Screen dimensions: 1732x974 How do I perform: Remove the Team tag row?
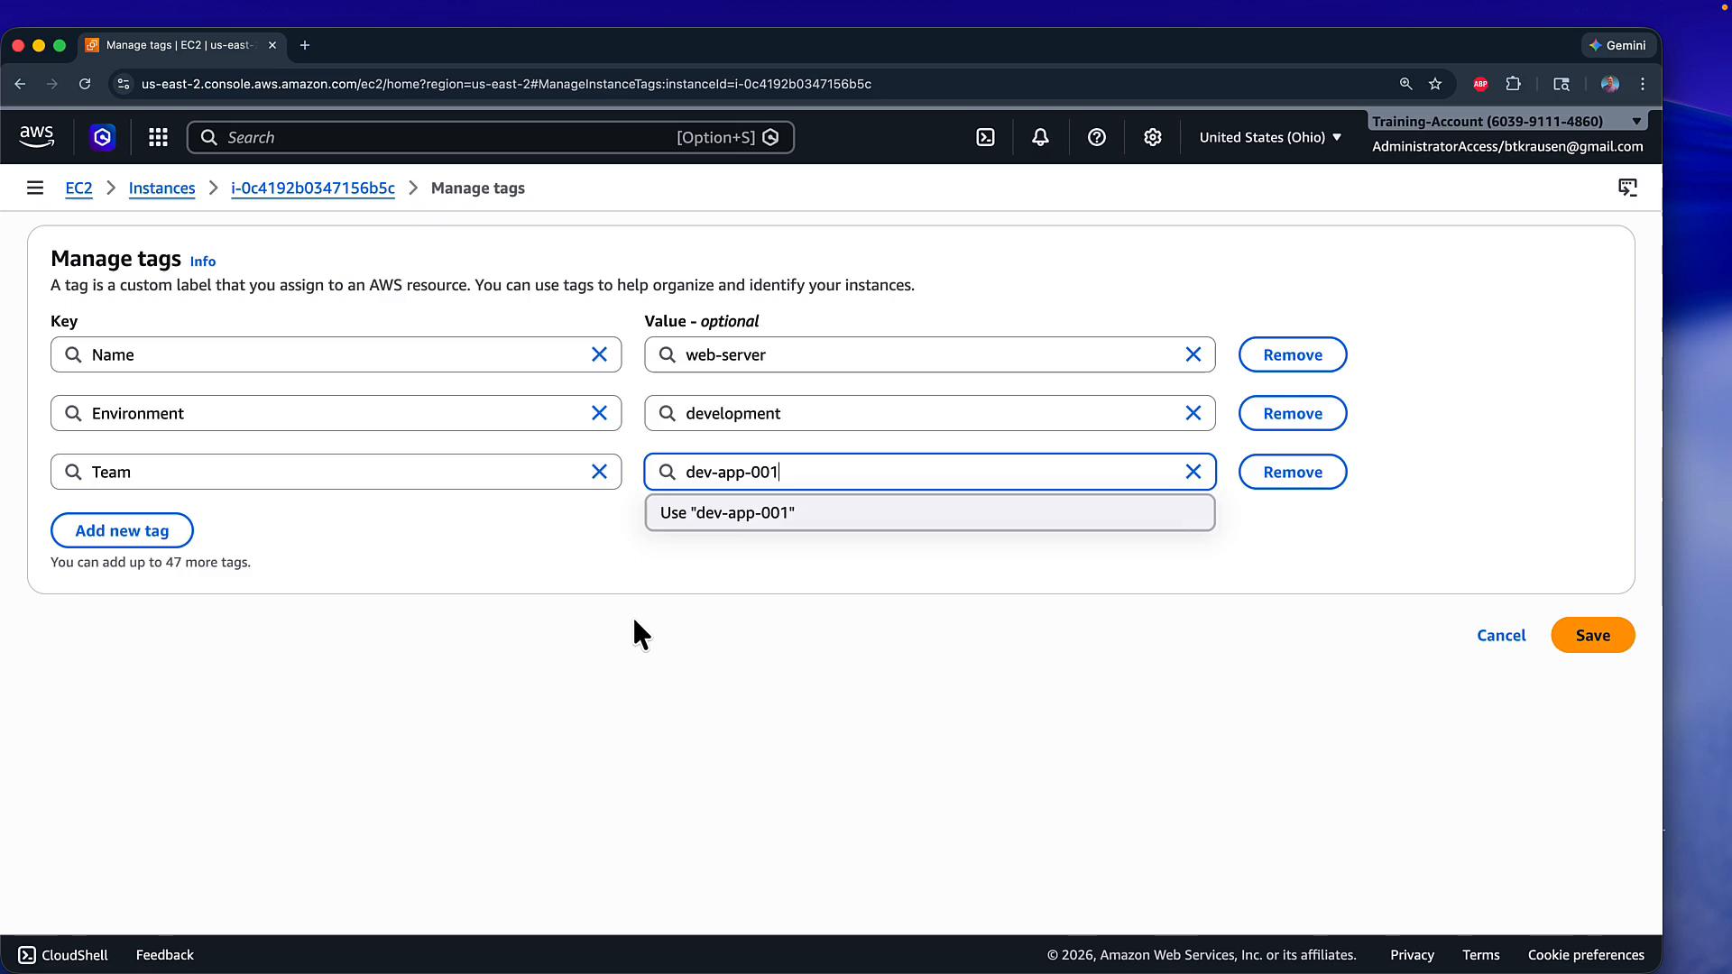(x=1293, y=472)
